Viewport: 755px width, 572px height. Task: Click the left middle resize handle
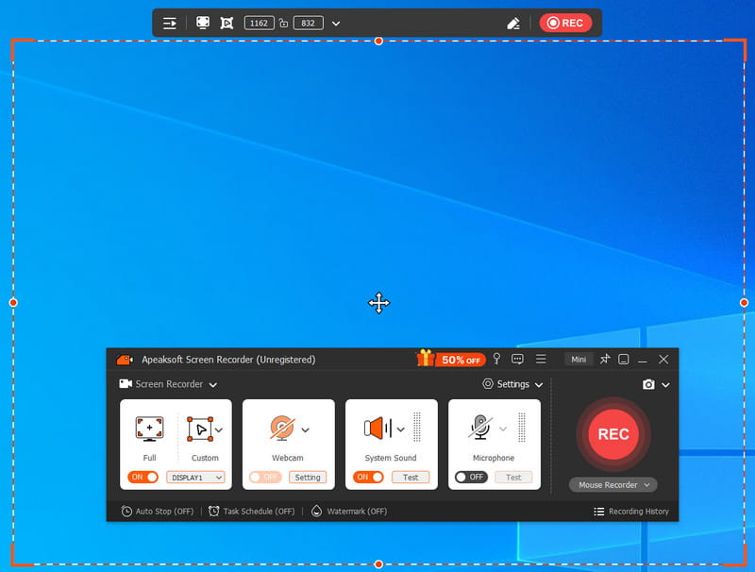(x=13, y=303)
